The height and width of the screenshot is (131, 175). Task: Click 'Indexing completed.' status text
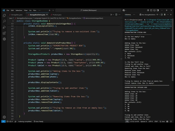point(25,121)
